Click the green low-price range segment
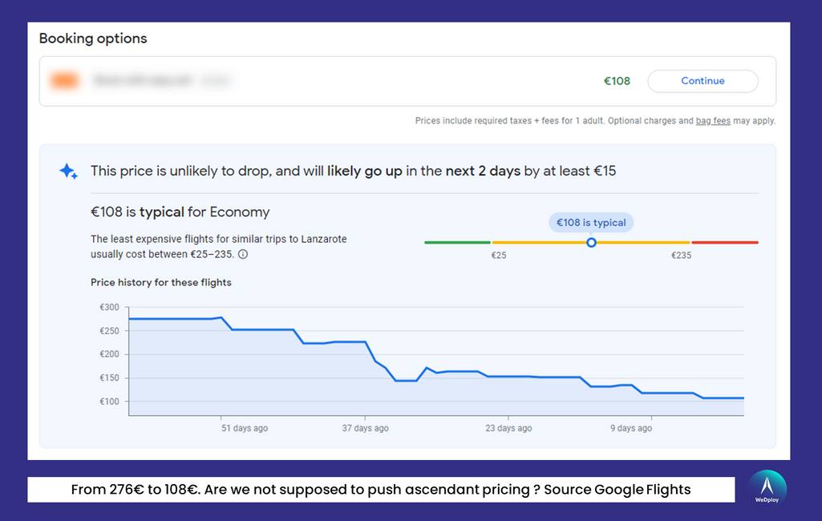 (x=457, y=243)
